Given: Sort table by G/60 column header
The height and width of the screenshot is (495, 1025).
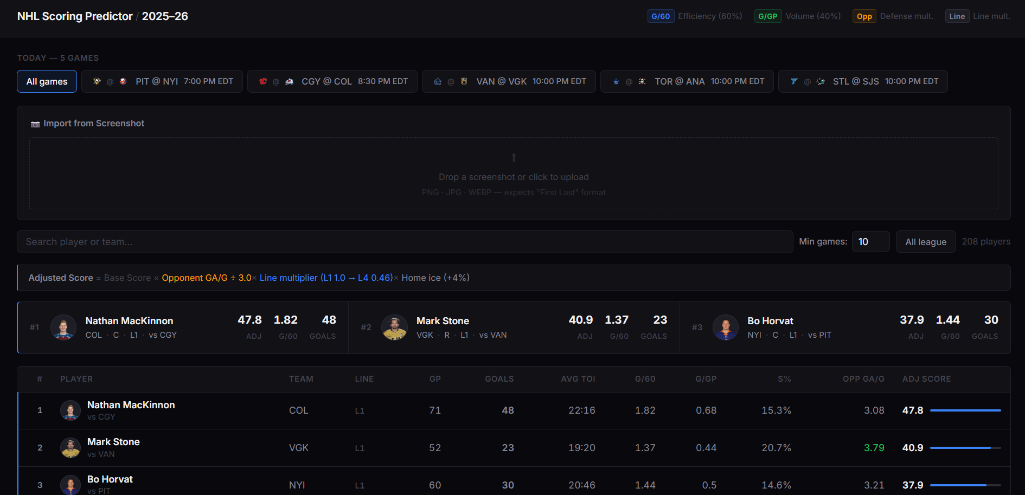Looking at the screenshot, I should point(645,379).
